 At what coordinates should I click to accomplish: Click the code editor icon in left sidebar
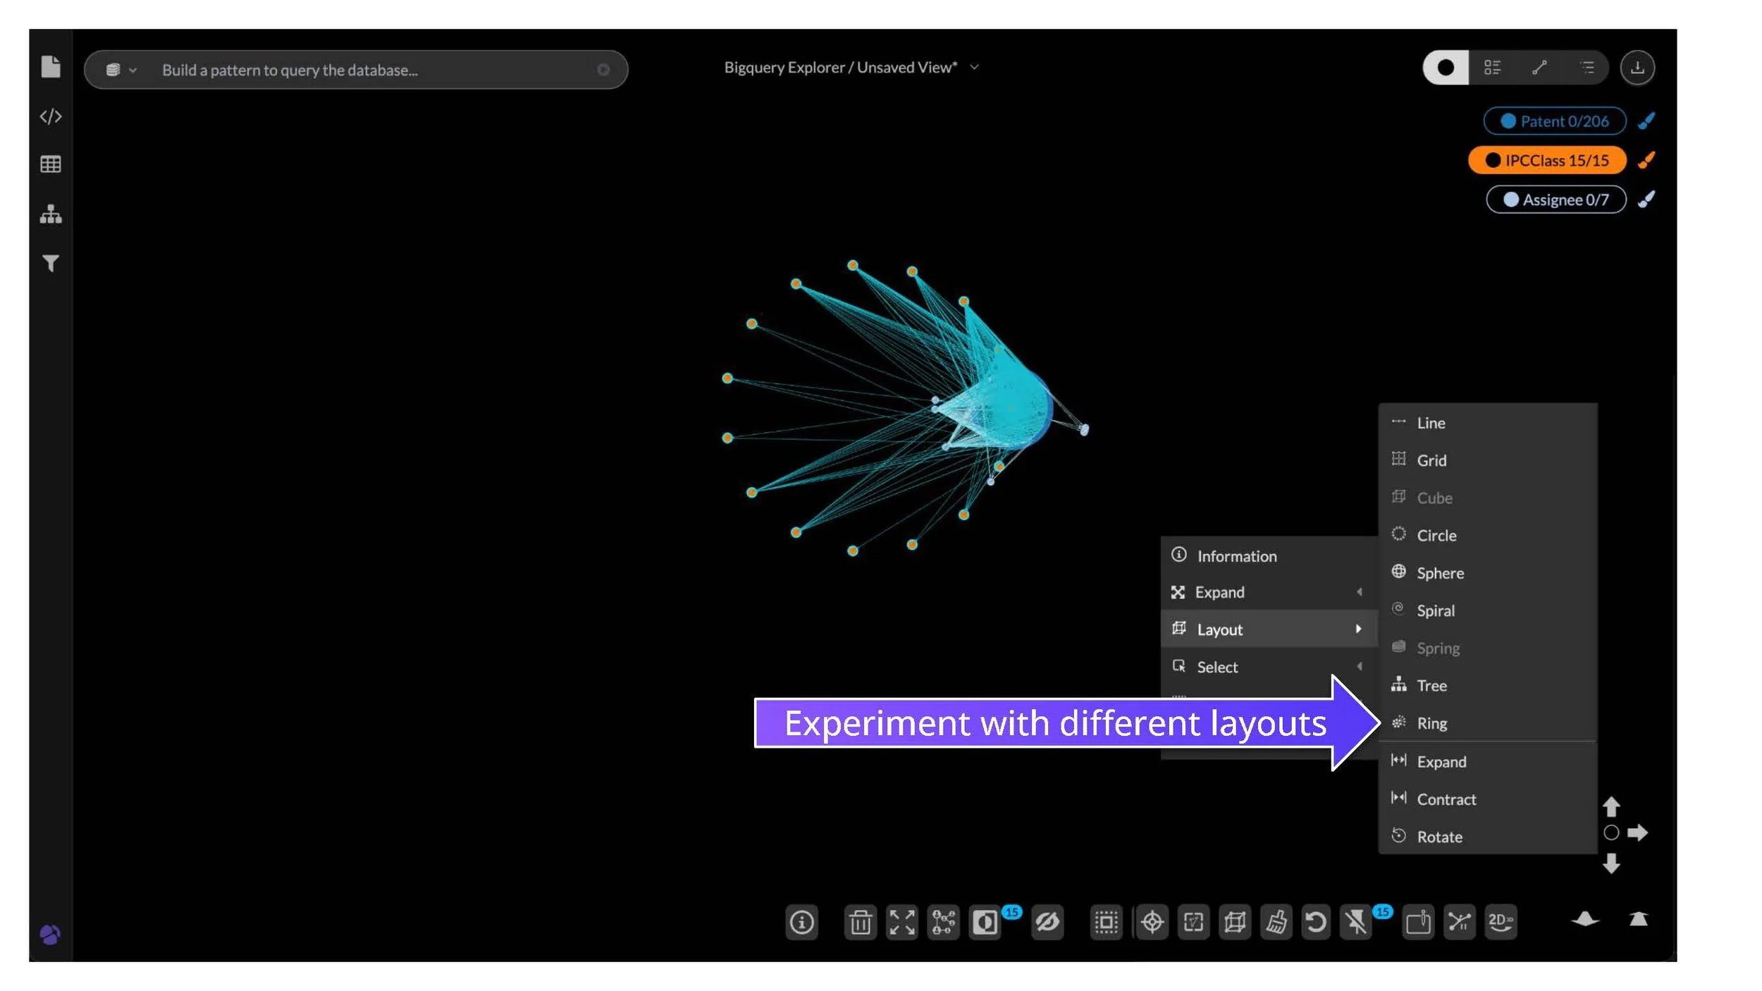point(51,116)
